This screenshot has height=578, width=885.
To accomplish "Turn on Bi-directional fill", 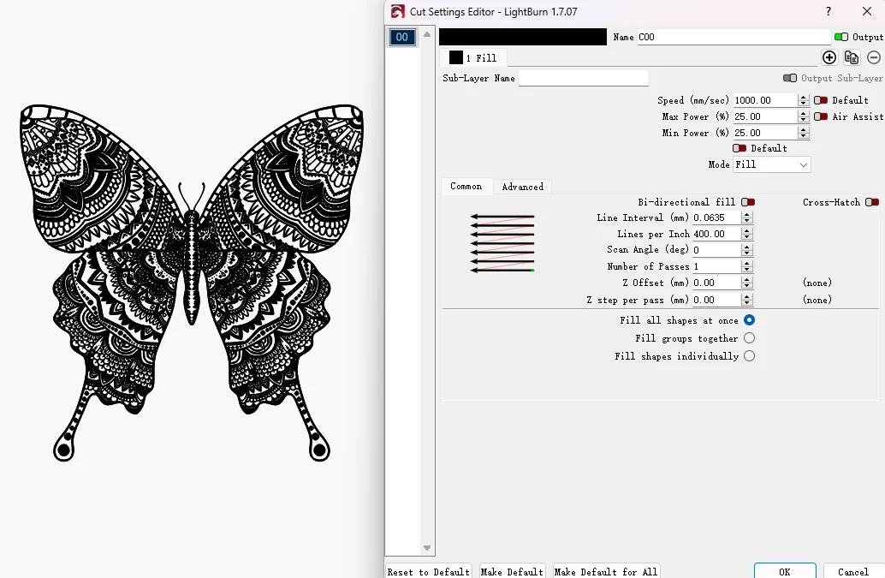I will [748, 202].
